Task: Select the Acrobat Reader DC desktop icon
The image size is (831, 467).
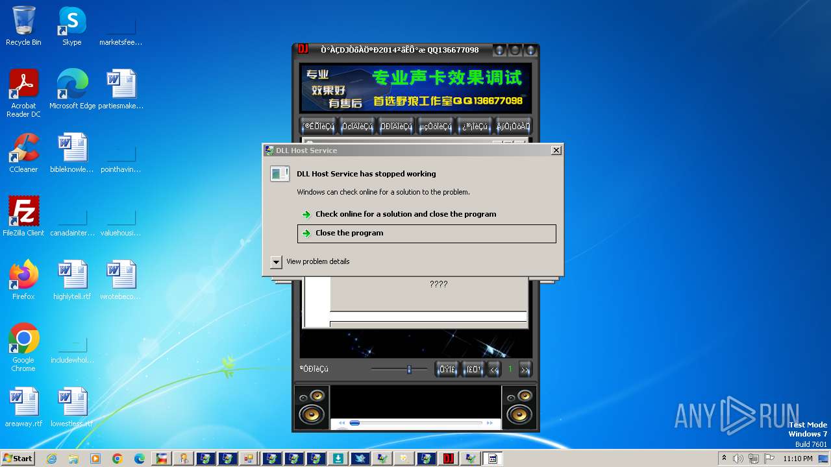Action: click(23, 93)
